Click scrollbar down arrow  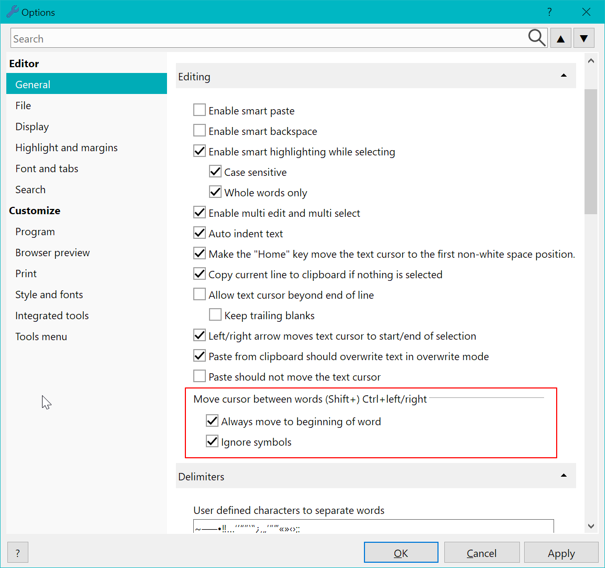pos(591,526)
